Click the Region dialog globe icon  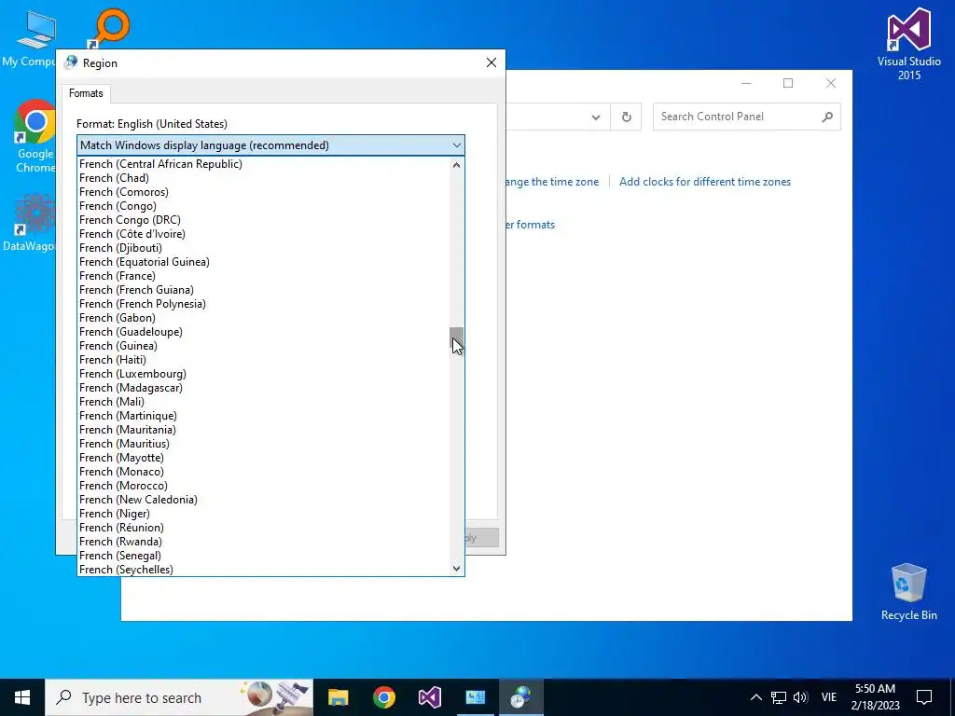[71, 62]
